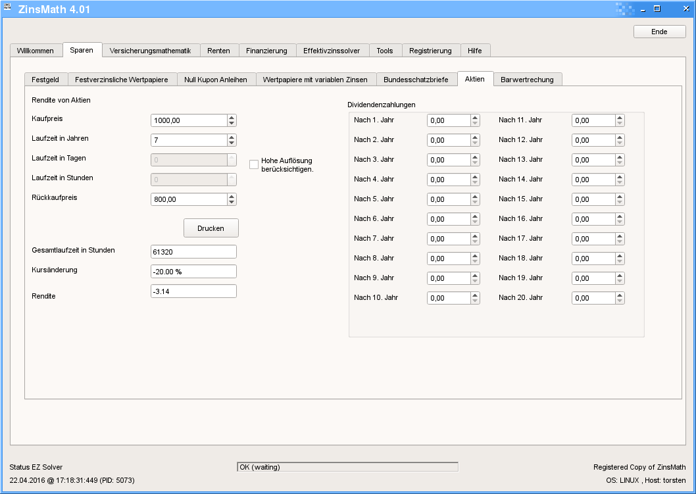Viewport: 696px width, 494px height.
Task: Lower dividend for Nach 5. Jahr
Action: 475,202
